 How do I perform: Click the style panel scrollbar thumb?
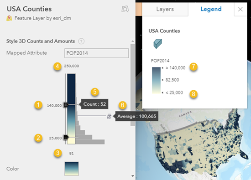133,85
